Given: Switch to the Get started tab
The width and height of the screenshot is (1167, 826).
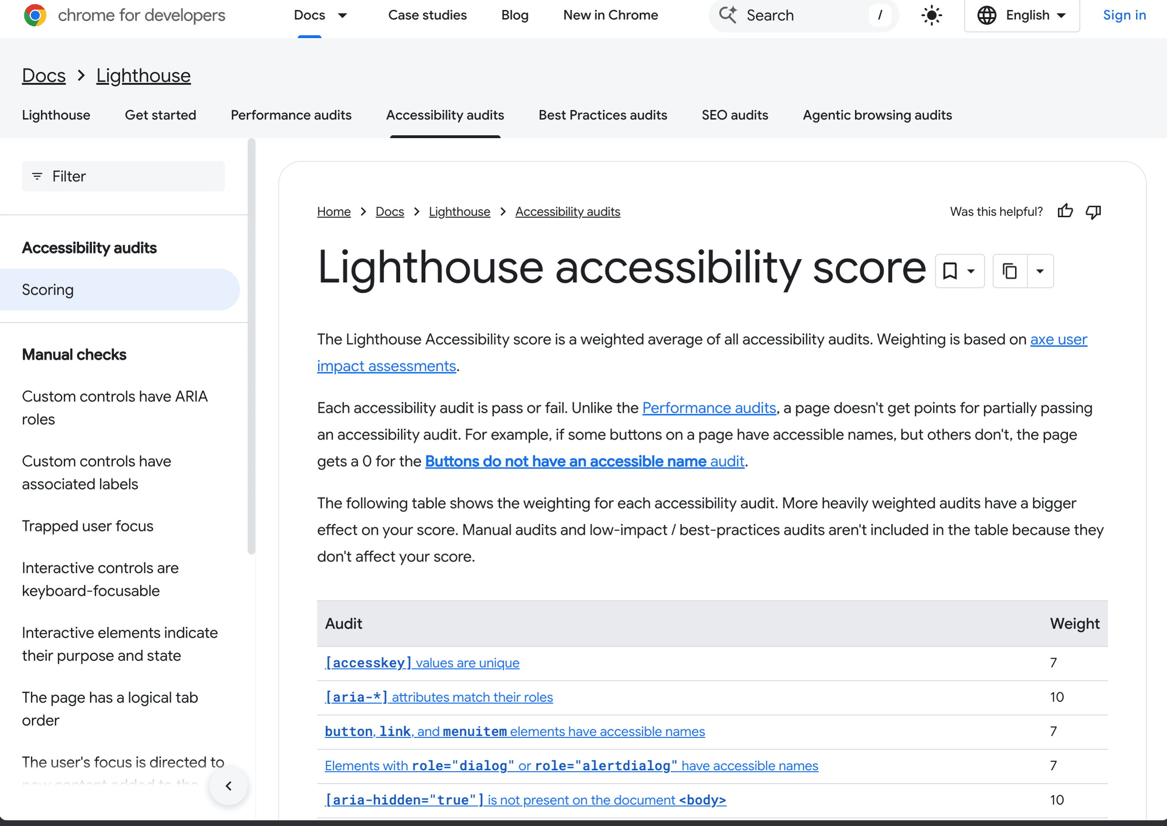Looking at the screenshot, I should point(160,115).
